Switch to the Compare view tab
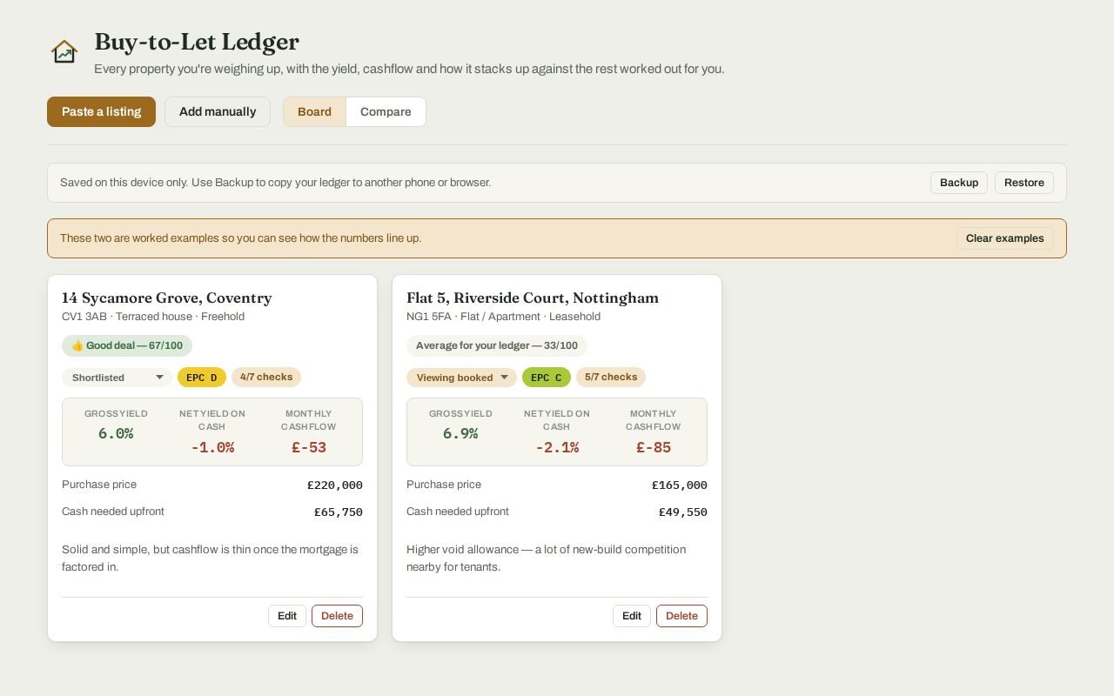The width and height of the screenshot is (1114, 696). coord(386,111)
